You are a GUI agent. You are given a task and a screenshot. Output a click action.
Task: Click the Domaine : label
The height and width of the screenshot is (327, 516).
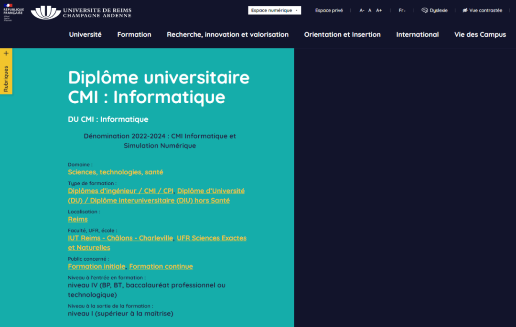(x=80, y=164)
